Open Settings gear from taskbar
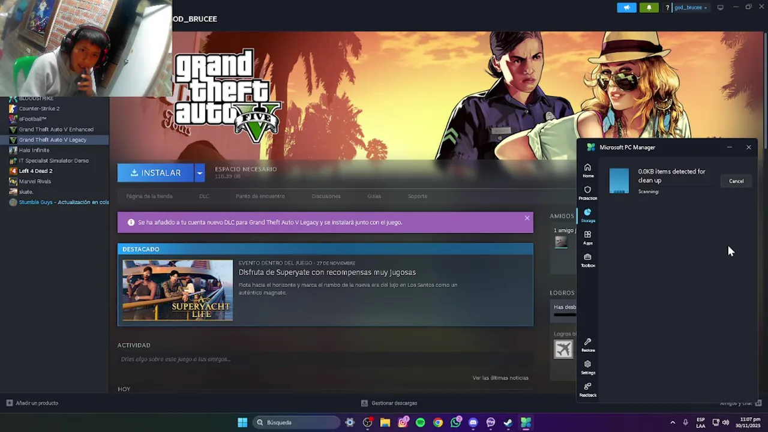 (x=350, y=422)
